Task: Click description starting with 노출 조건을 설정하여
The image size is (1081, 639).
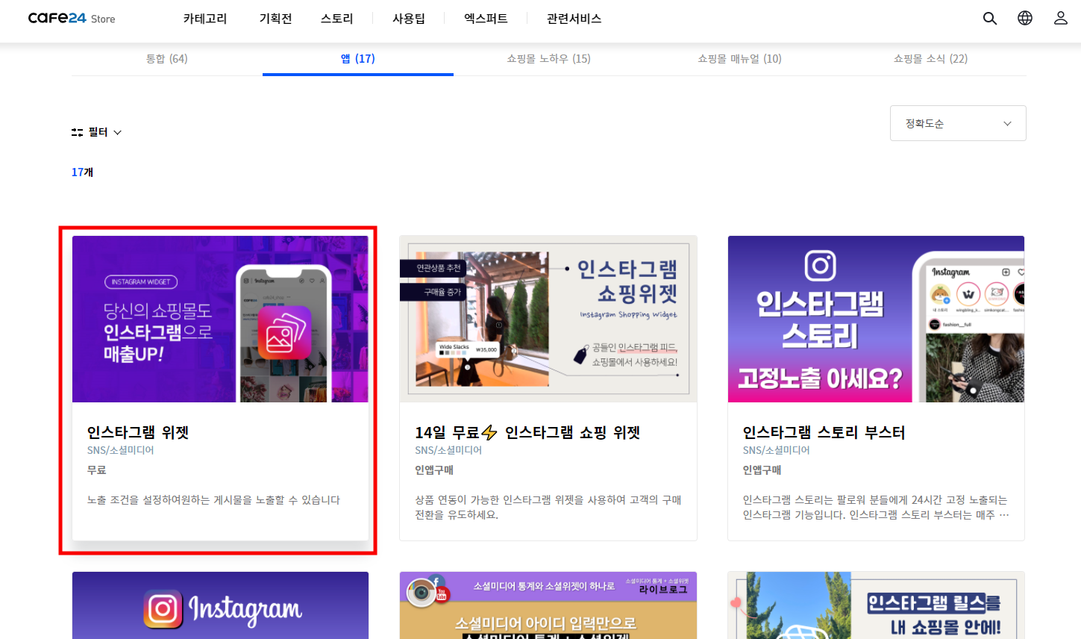Action: pyautogui.click(x=213, y=500)
